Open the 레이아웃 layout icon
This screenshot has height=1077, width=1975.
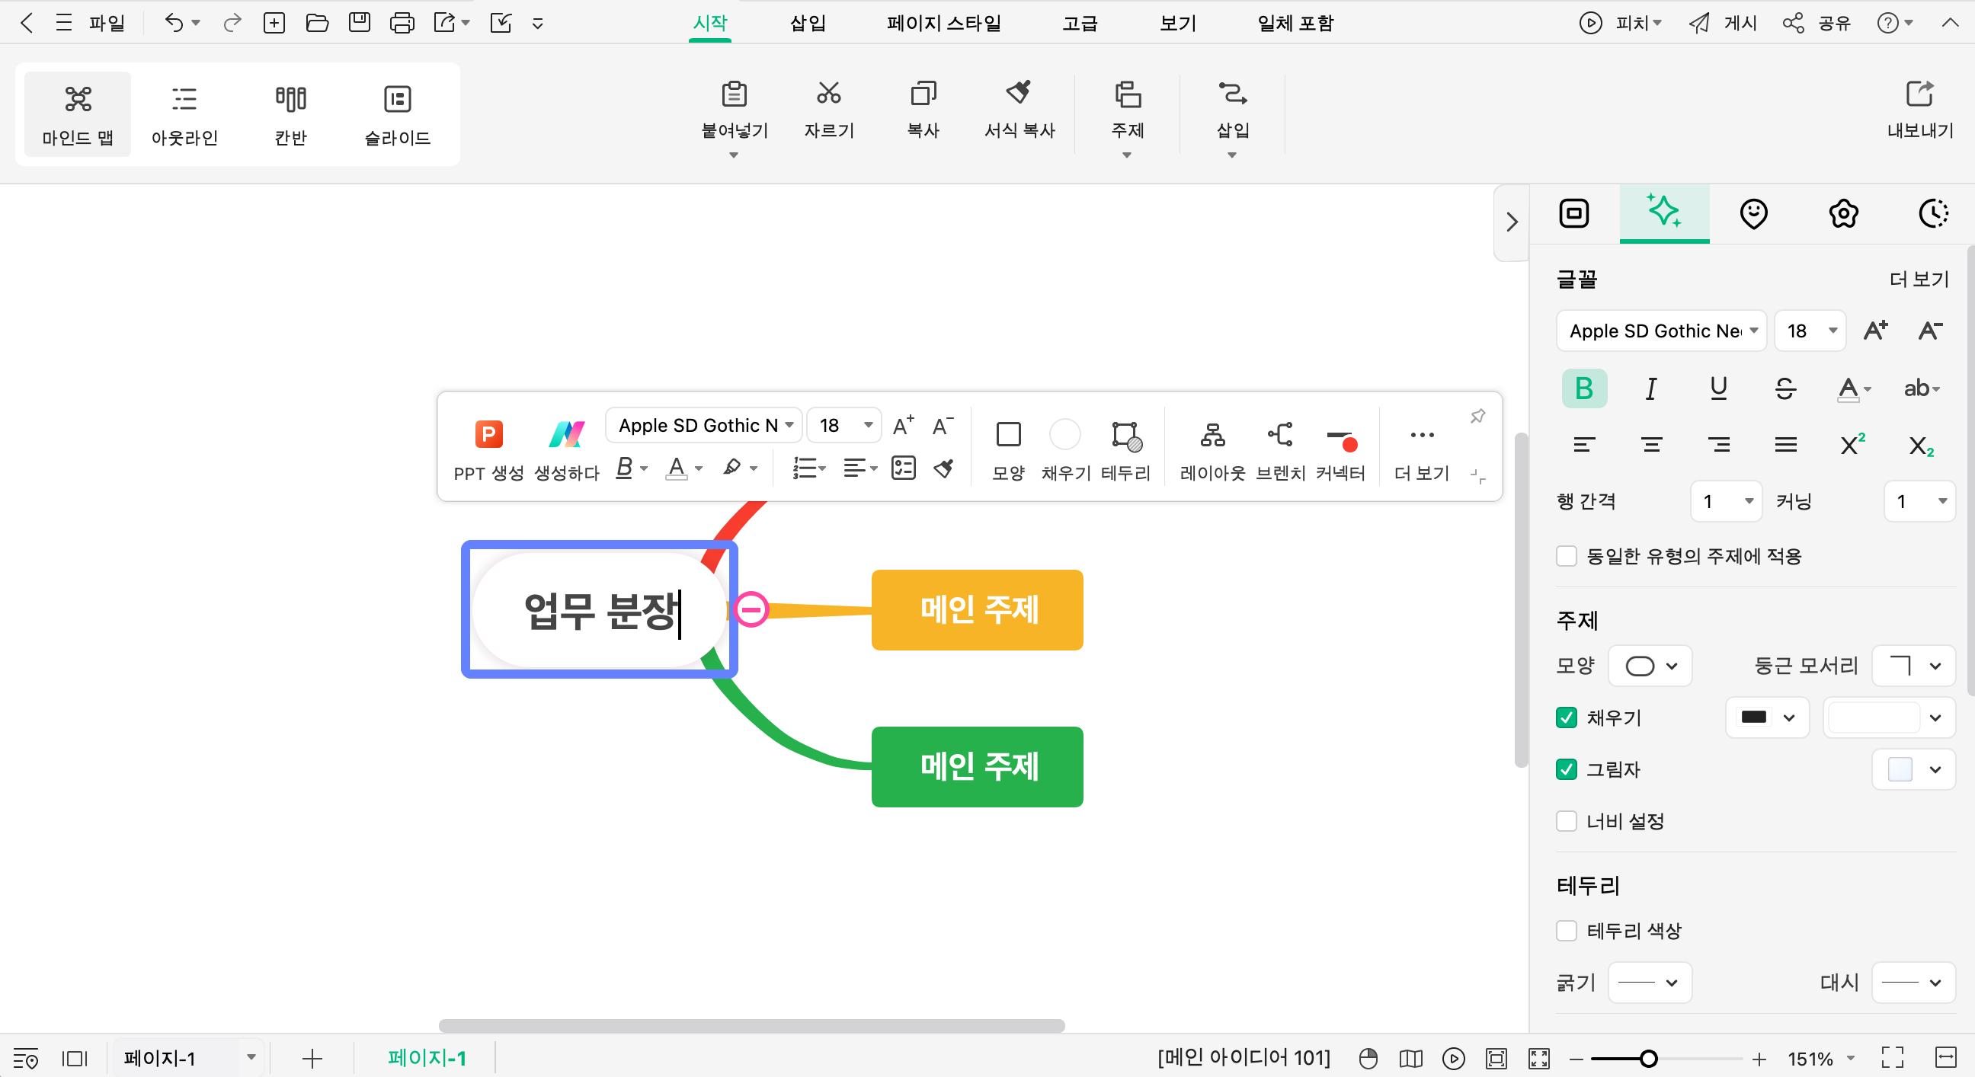coord(1212,435)
